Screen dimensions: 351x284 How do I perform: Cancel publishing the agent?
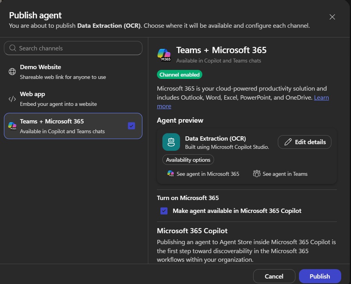(274, 277)
